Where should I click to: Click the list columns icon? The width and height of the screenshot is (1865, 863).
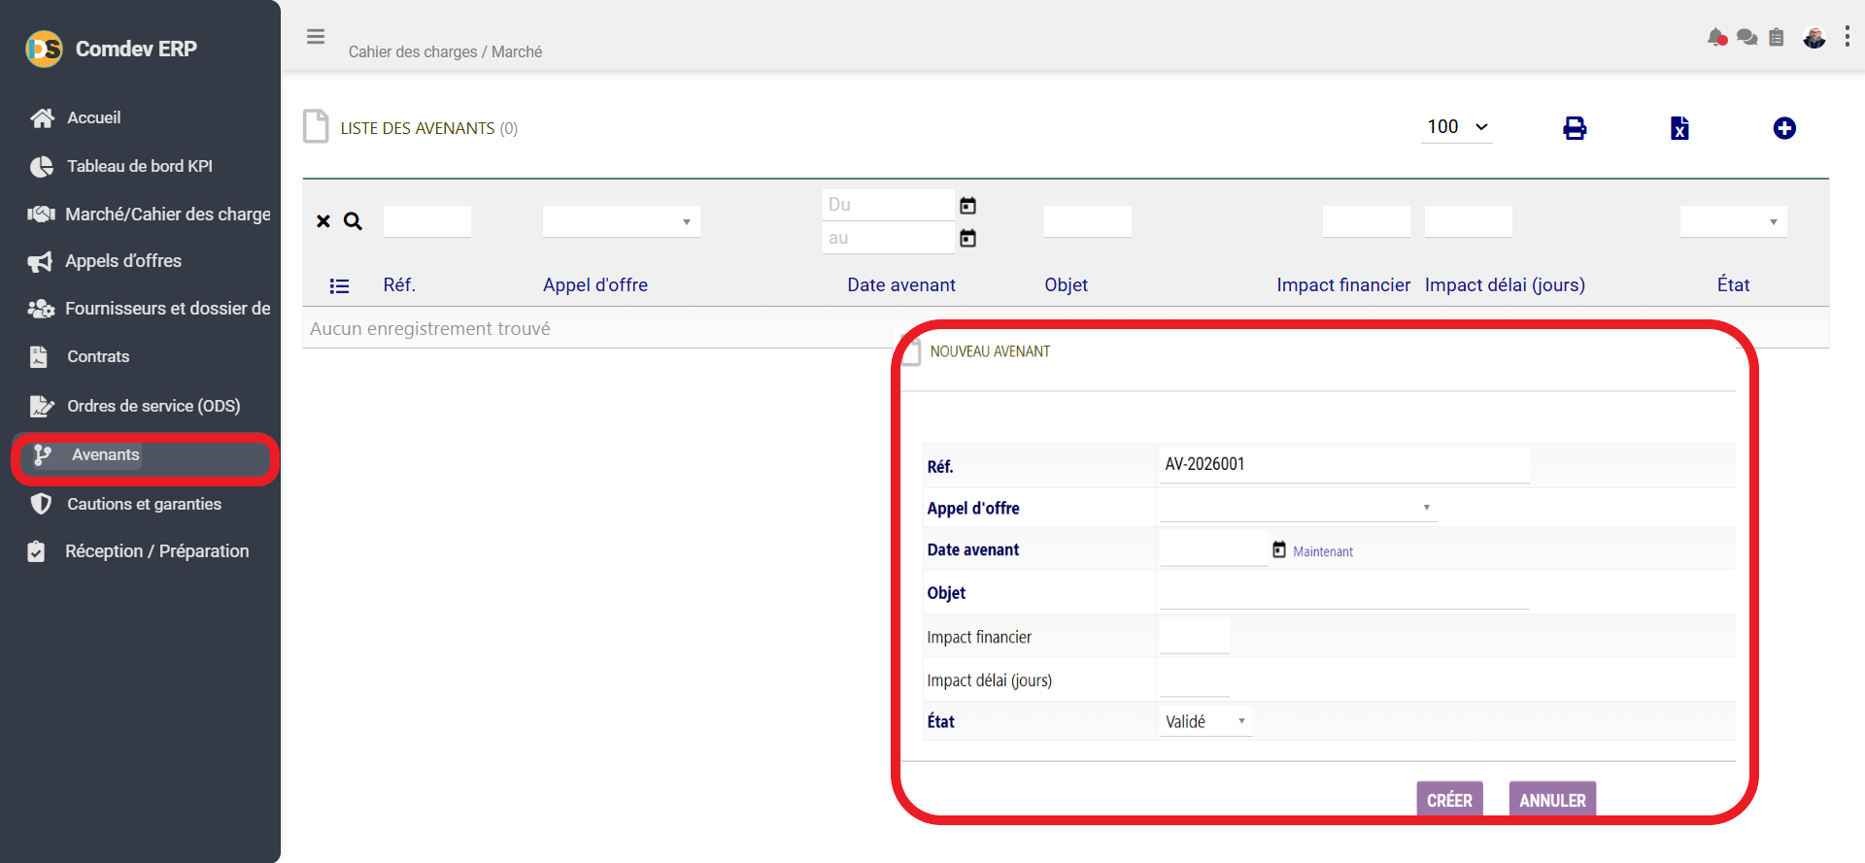coord(339,285)
